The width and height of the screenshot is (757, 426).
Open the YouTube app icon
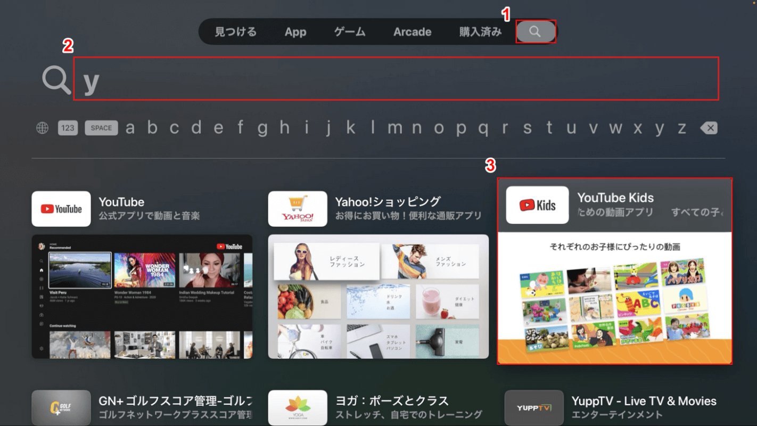[61, 209]
